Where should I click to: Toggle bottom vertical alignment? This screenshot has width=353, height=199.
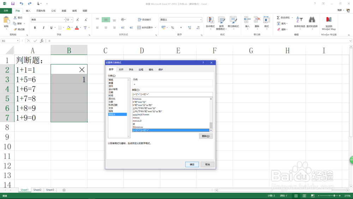(x=114, y=20)
